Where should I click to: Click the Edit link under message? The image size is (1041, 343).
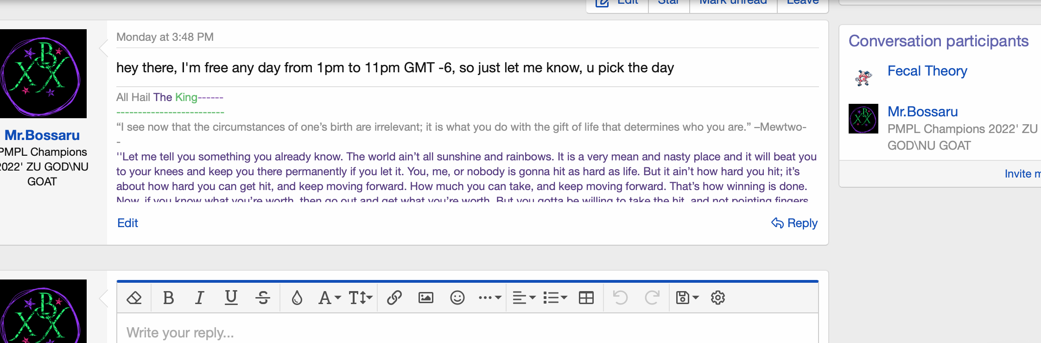pyautogui.click(x=127, y=223)
